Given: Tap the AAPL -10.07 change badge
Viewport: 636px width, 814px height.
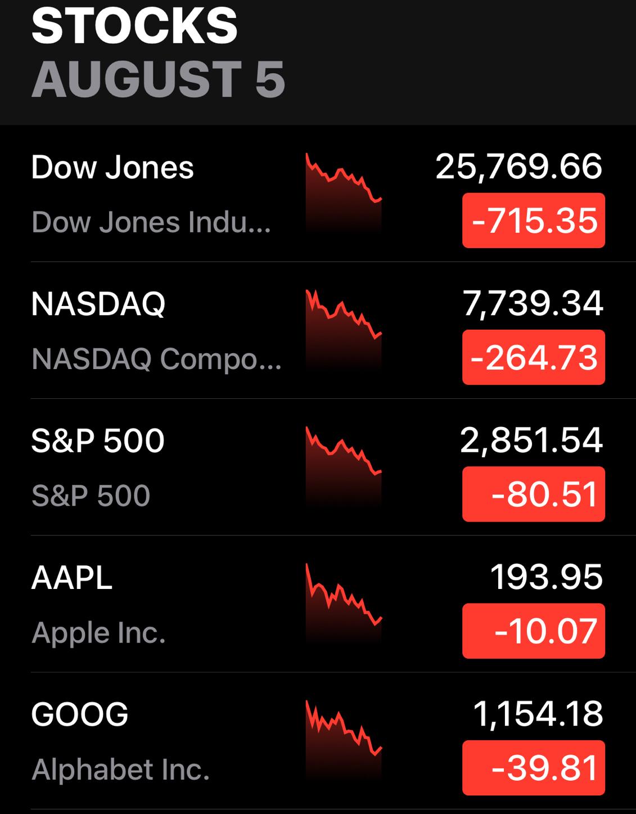Looking at the screenshot, I should [x=533, y=631].
